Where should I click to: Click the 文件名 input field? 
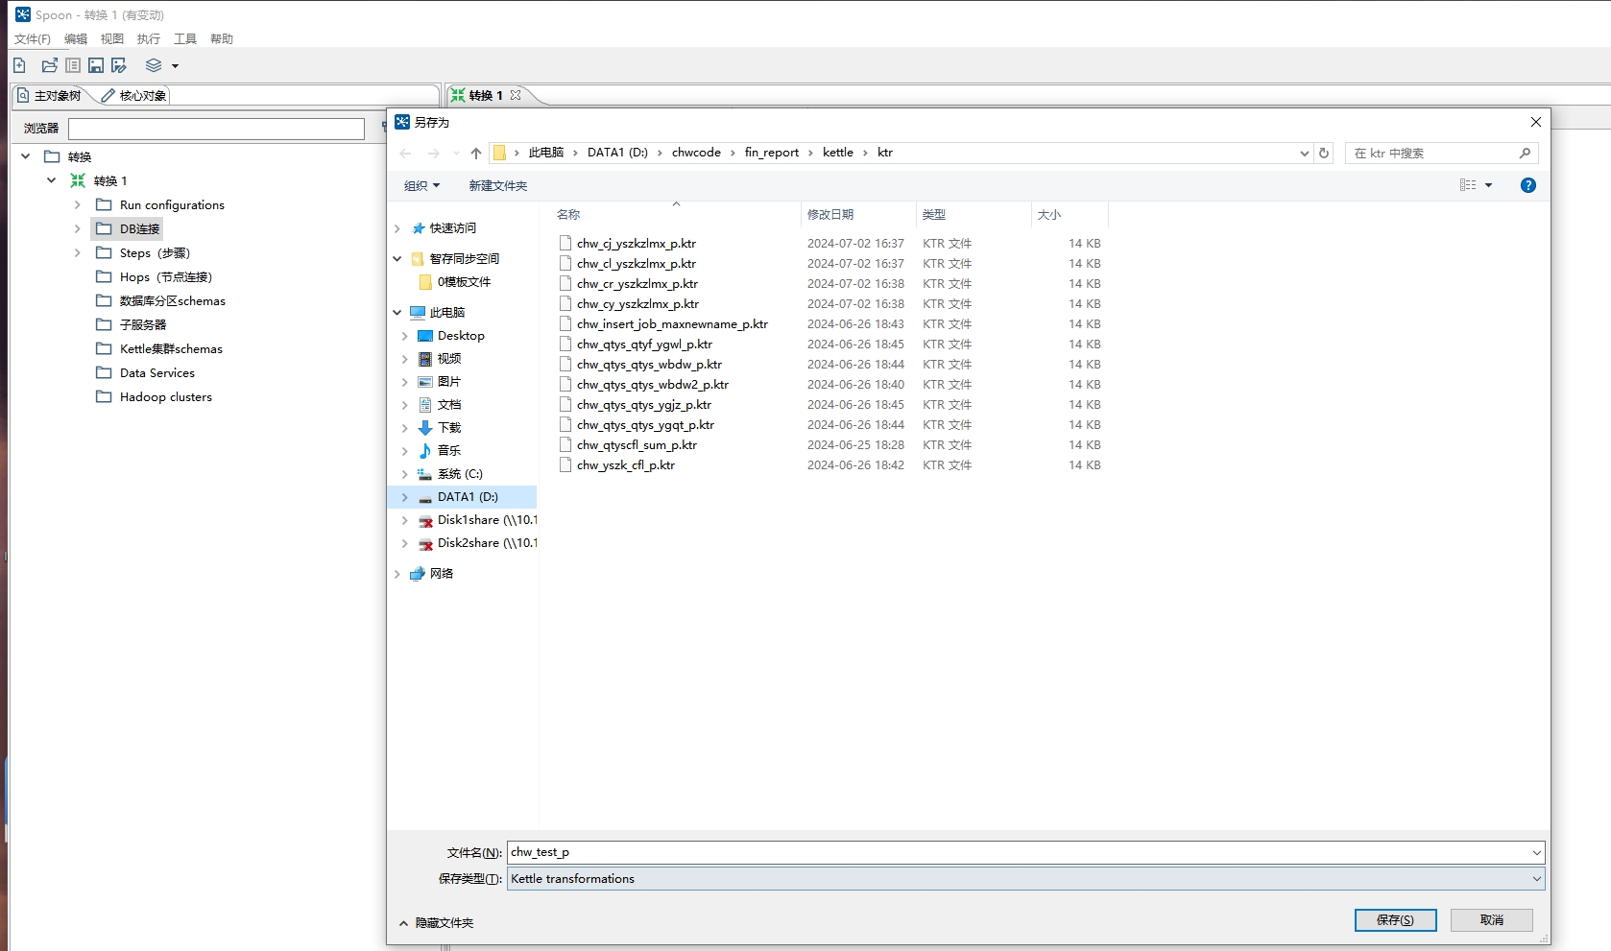[x=1018, y=852]
